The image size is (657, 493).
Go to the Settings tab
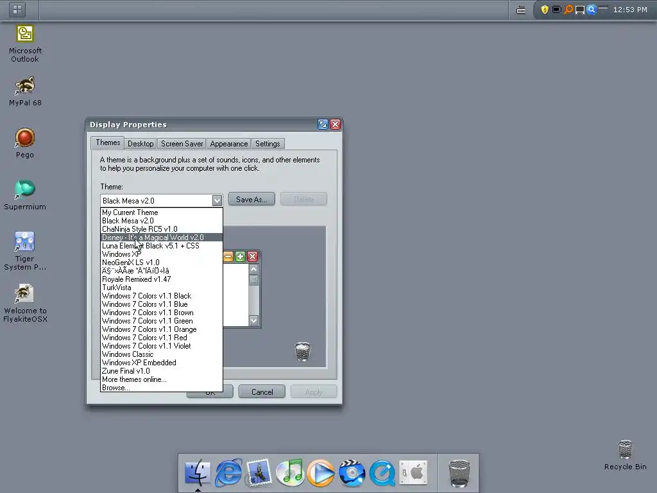coord(268,144)
